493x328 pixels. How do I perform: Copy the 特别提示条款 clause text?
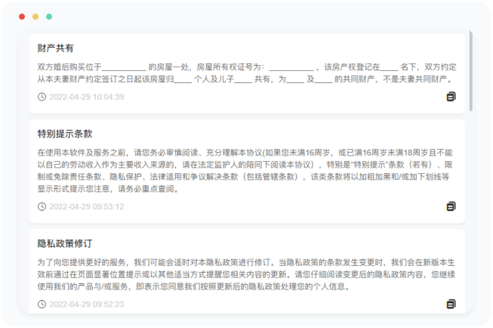click(451, 206)
